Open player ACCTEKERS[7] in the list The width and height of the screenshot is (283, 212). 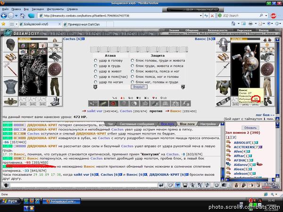tap(247, 147)
